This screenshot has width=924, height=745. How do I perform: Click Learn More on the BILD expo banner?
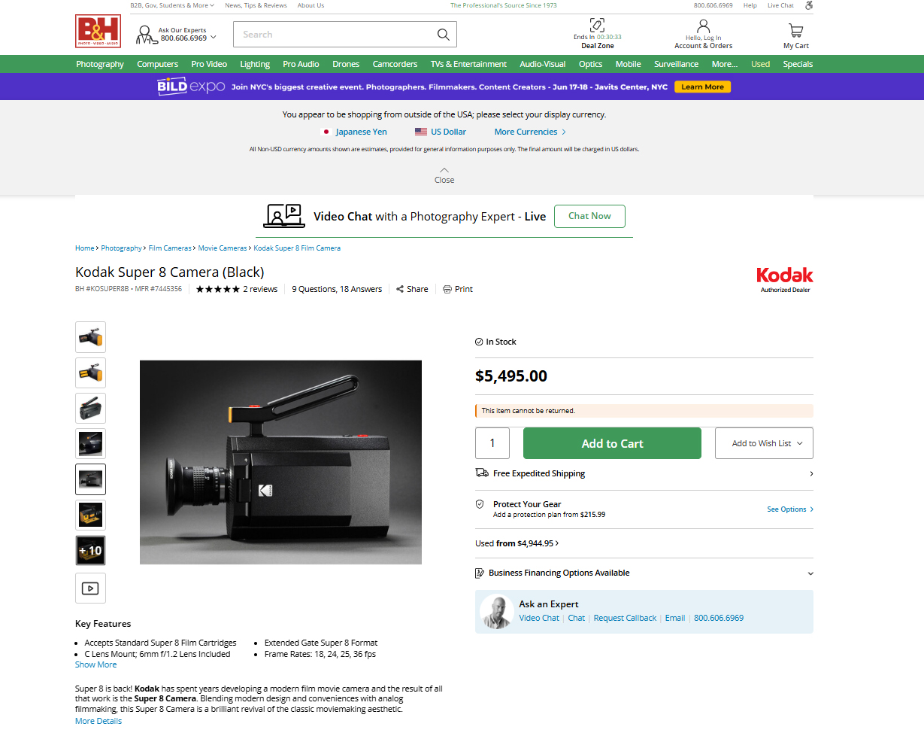tap(702, 87)
